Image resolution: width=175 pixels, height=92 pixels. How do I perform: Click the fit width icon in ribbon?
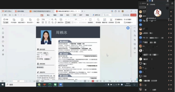click(x=49, y=22)
